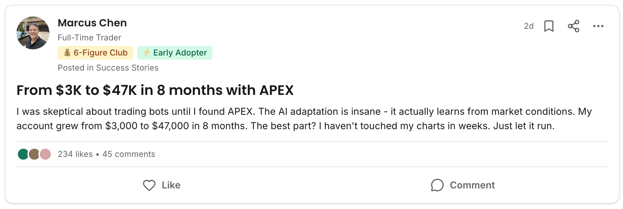Bookmark this post
Screen dimensions: 623x209
(x=549, y=26)
